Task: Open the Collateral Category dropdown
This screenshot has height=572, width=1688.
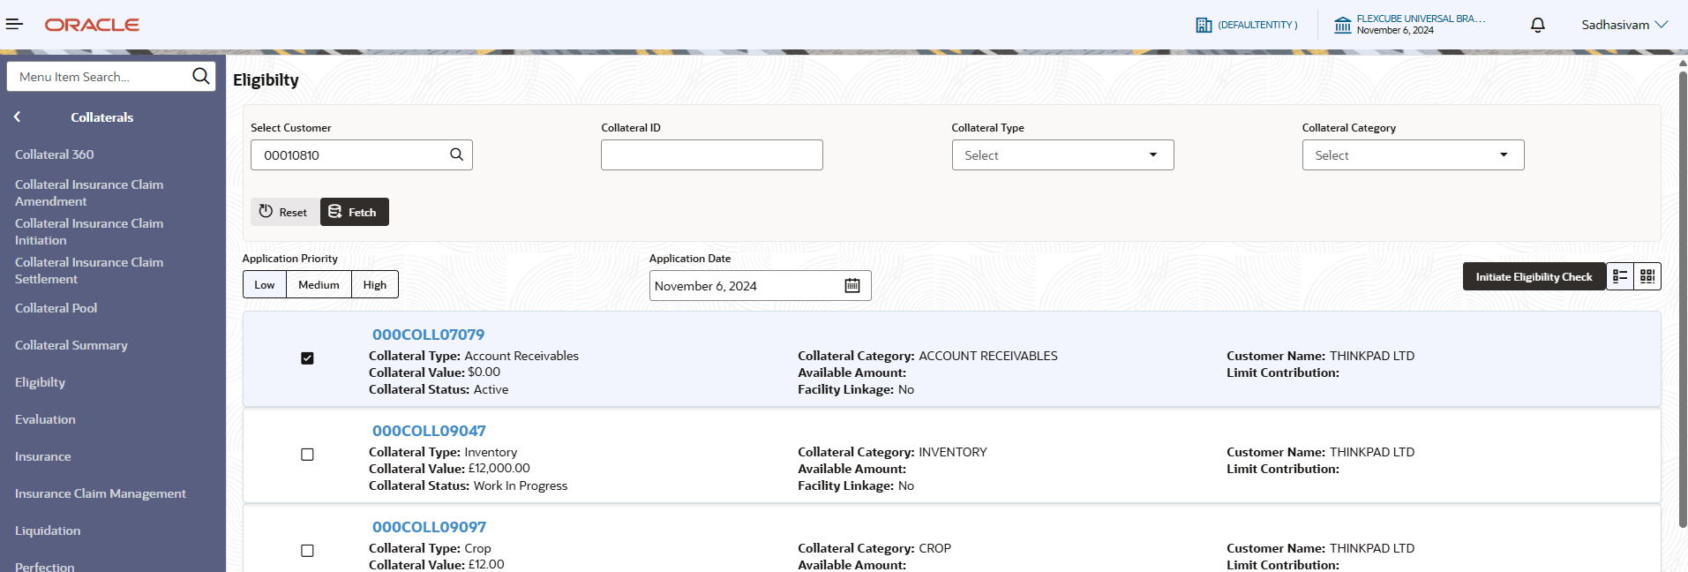Action: 1413,154
